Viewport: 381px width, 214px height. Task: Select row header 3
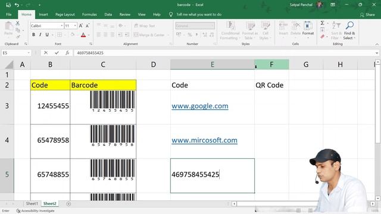(7, 106)
